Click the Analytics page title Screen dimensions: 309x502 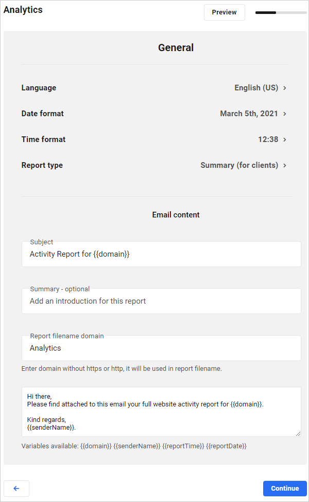tap(23, 9)
